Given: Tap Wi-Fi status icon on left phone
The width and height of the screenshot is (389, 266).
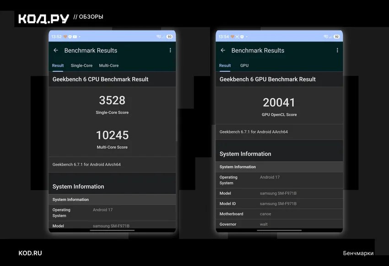Looking at the screenshot, I should coord(158,37).
